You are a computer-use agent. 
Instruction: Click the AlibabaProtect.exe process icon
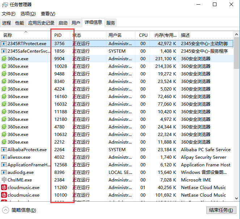click(4, 150)
